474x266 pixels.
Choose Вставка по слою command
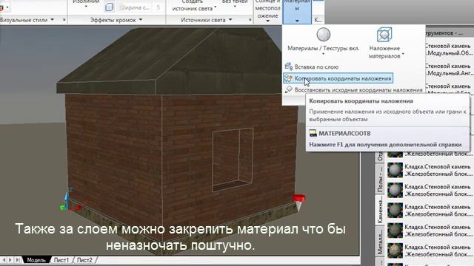tap(311, 67)
